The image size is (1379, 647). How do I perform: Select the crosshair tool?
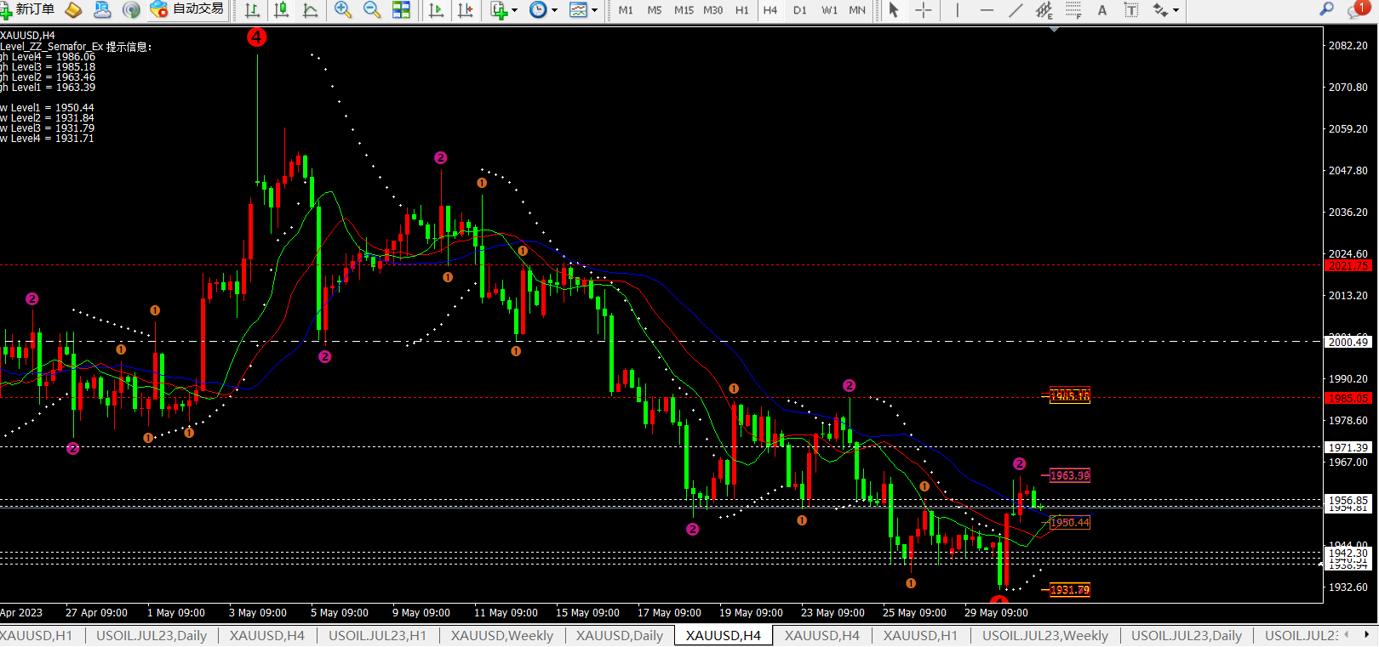coord(924,10)
